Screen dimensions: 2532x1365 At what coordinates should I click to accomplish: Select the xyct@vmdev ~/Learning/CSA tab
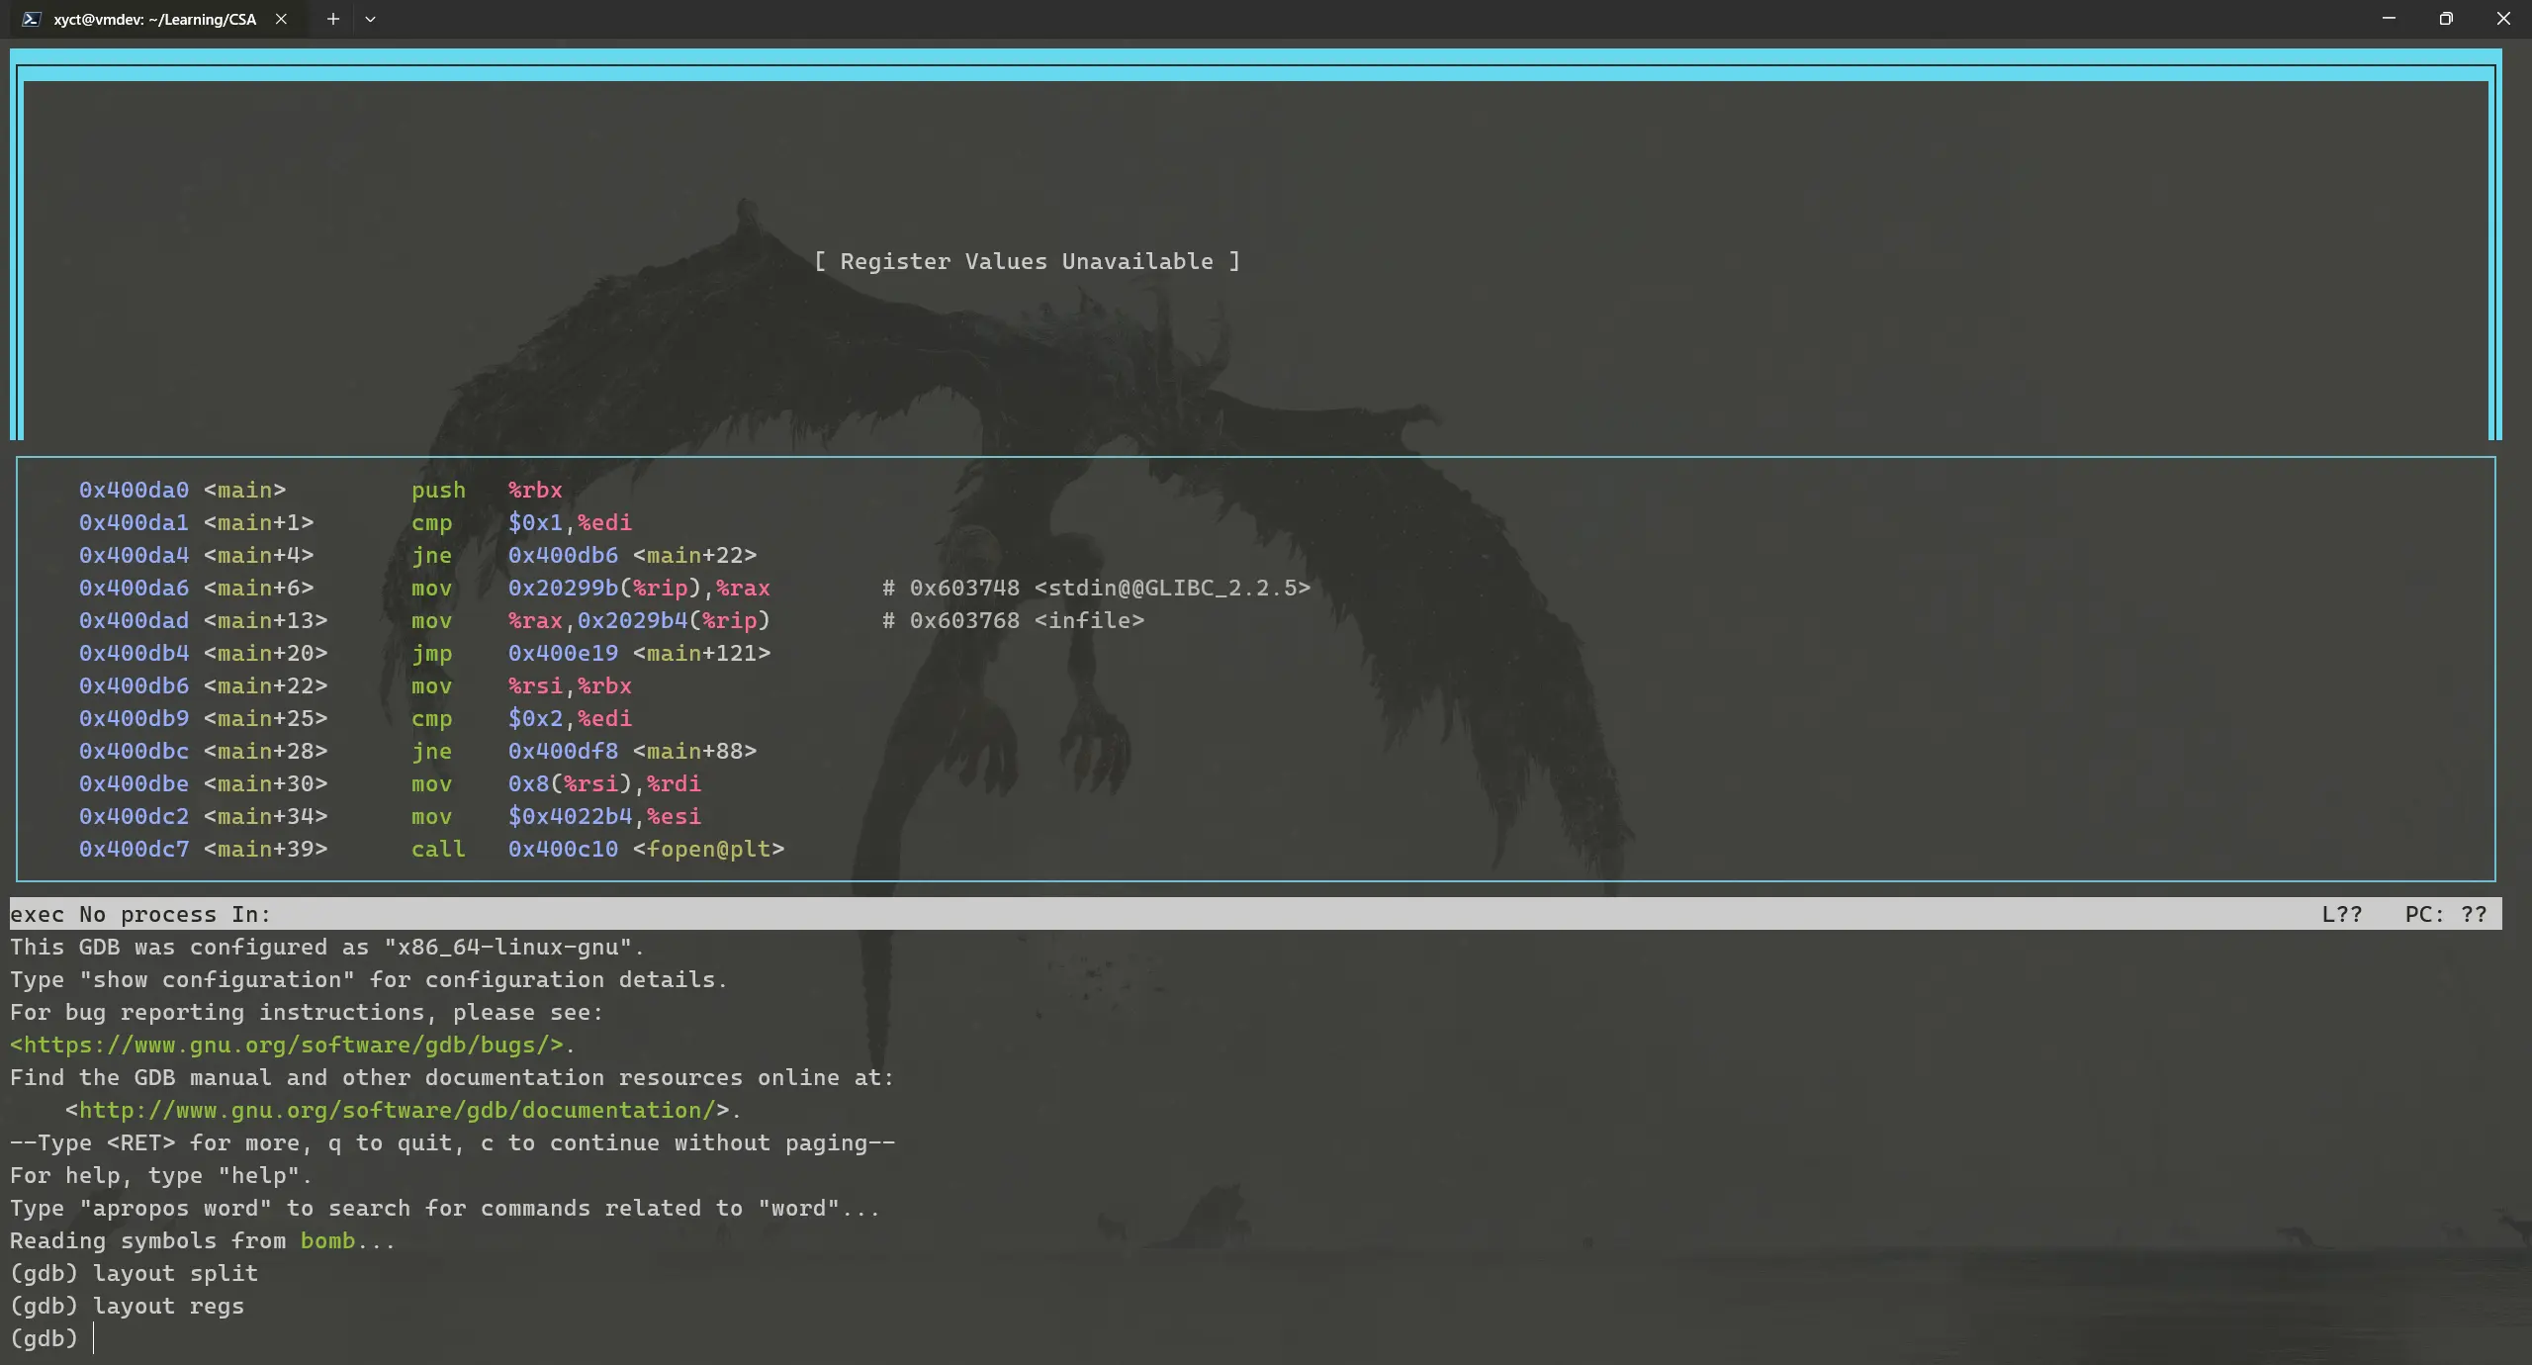click(154, 19)
